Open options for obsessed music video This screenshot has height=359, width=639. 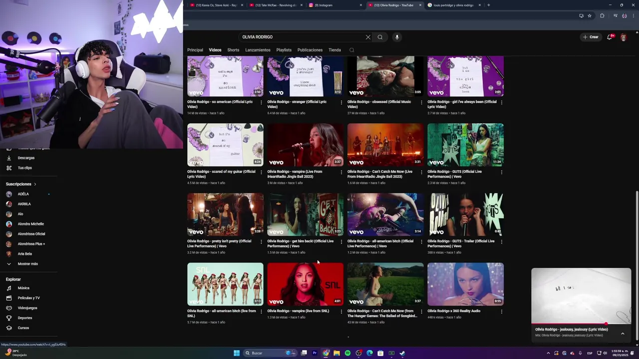coord(421,102)
